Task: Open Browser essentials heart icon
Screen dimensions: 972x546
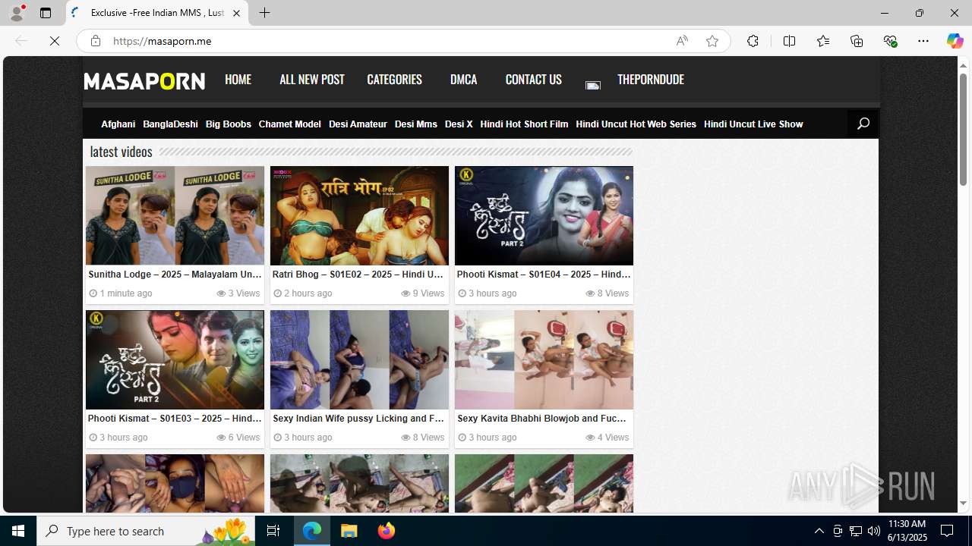Action: [890, 41]
